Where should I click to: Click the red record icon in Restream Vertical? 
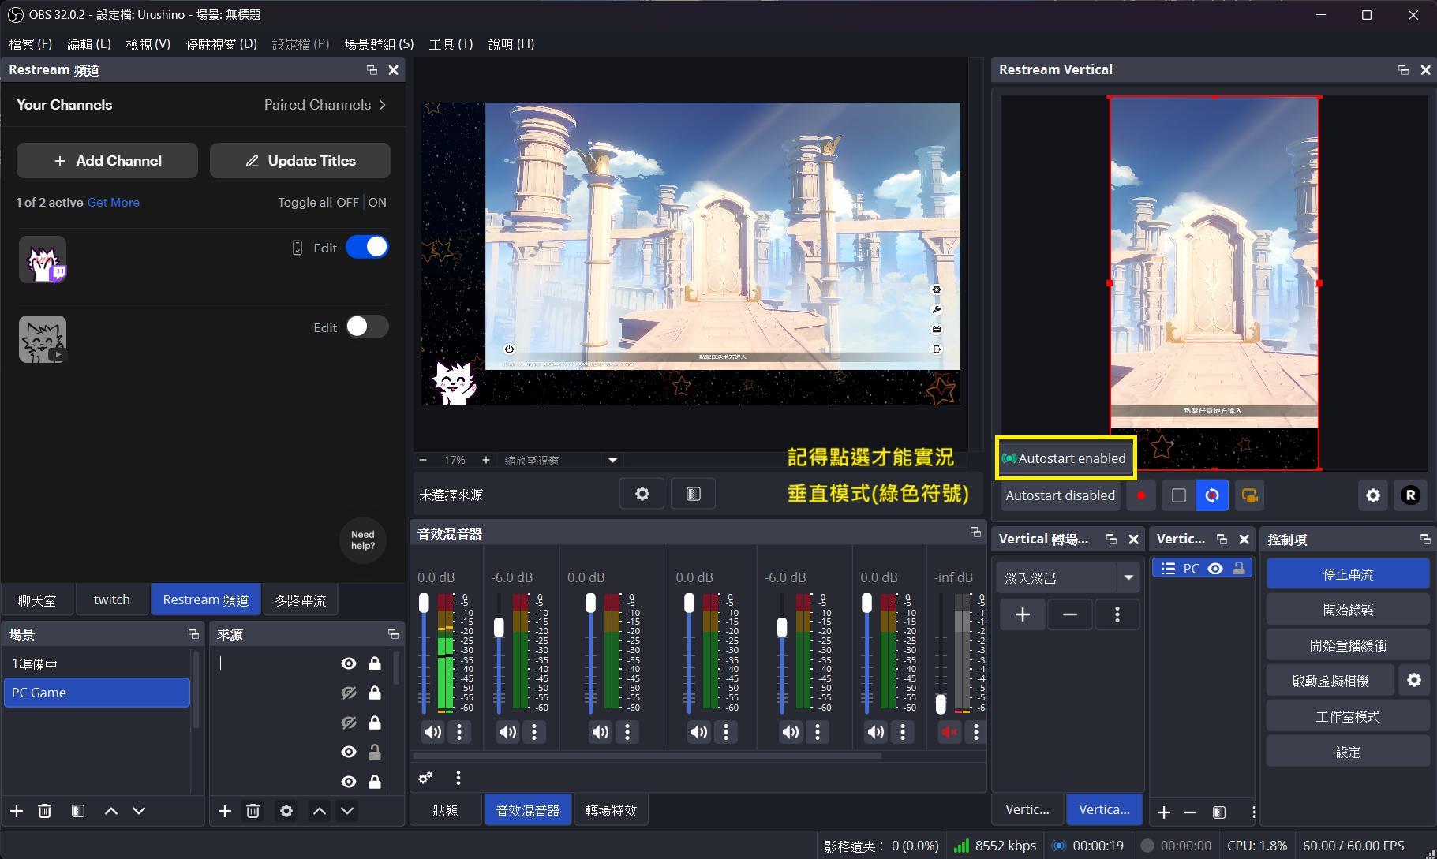click(1140, 495)
